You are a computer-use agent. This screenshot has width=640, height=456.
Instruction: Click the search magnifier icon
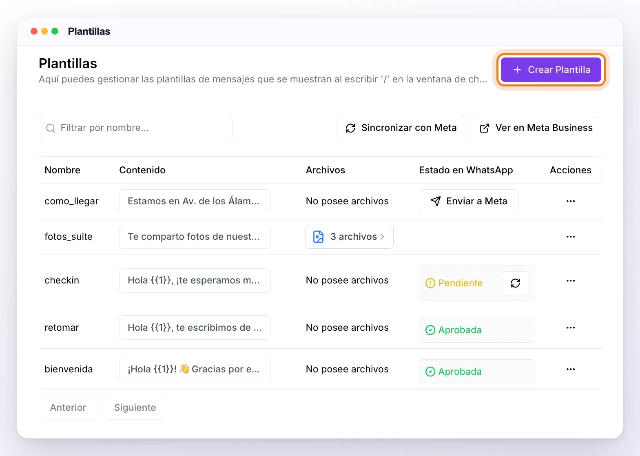click(x=51, y=128)
